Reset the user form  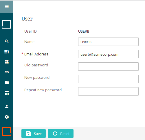[x=60, y=134]
